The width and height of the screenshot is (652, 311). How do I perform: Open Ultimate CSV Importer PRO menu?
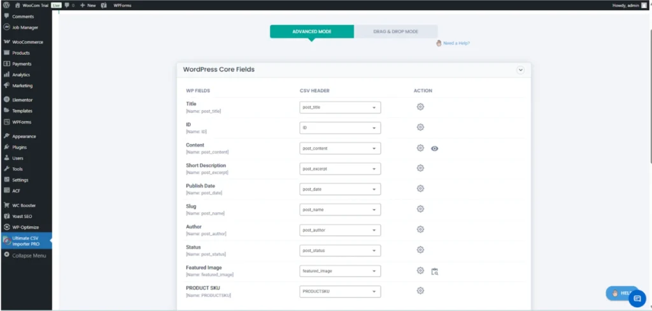[x=26, y=241]
